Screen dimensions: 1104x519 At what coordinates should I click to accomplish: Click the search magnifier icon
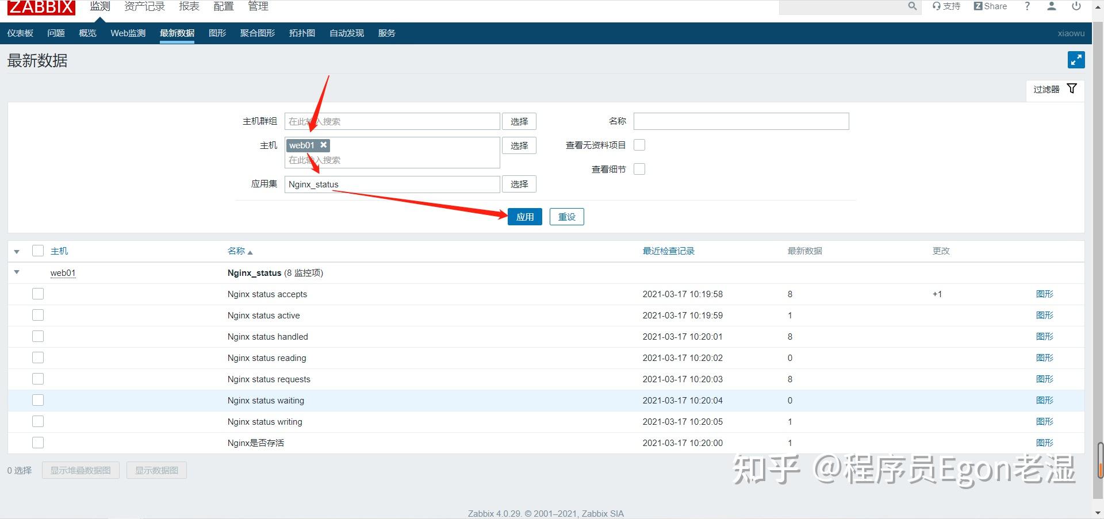[x=912, y=6]
